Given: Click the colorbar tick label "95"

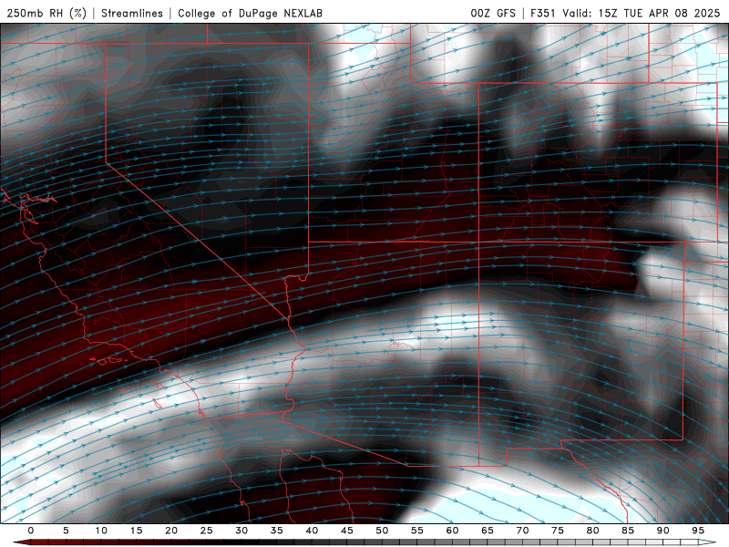Looking at the screenshot, I should click(x=698, y=531).
